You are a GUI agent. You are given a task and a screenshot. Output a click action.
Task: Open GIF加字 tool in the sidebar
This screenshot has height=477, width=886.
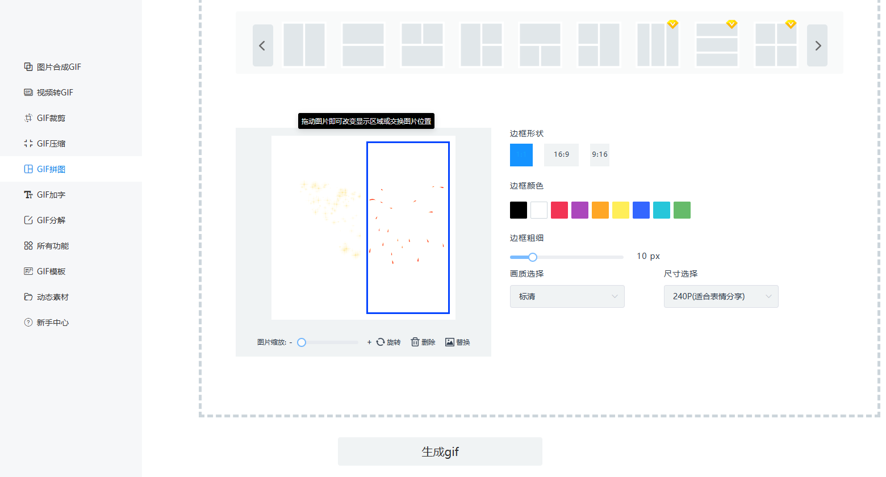click(x=45, y=195)
